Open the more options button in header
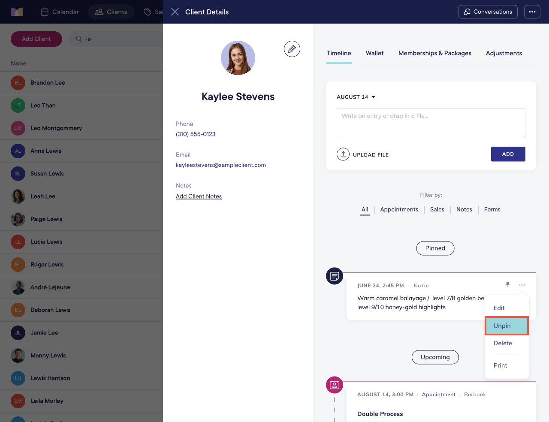549x422 pixels. point(532,12)
